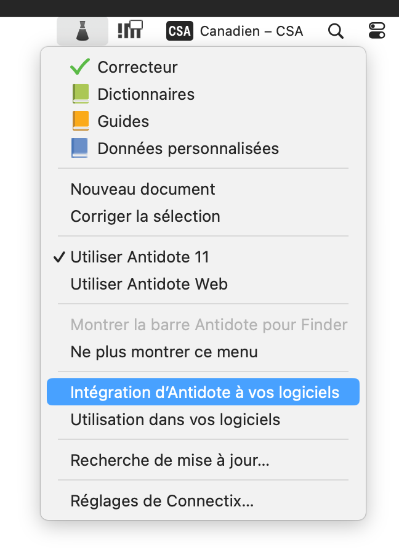Click the green Dictionnaires book icon

[x=80, y=94]
